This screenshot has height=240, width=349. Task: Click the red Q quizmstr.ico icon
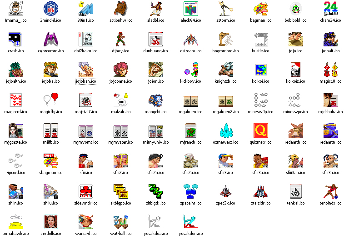point(261,131)
